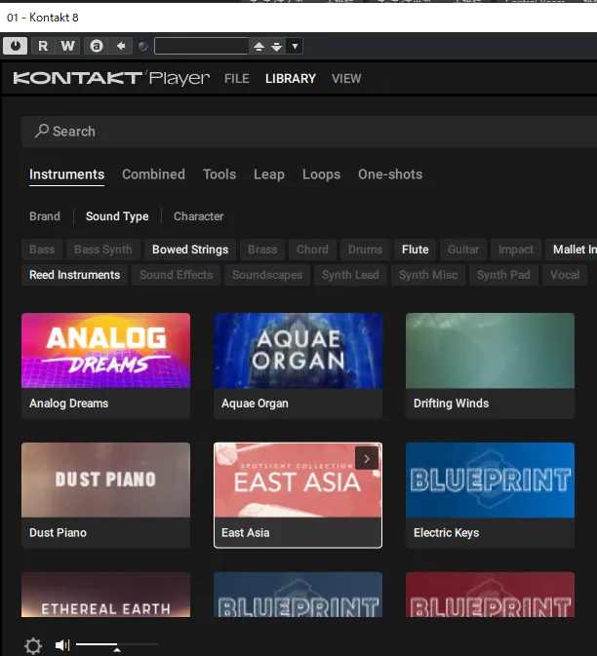This screenshot has width=597, height=656.
Task: Open the FILE menu
Action: coord(236,78)
